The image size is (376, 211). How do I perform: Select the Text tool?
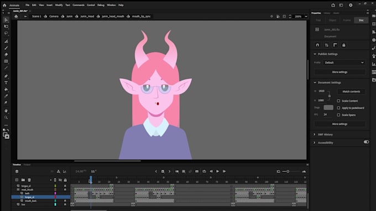[6, 83]
